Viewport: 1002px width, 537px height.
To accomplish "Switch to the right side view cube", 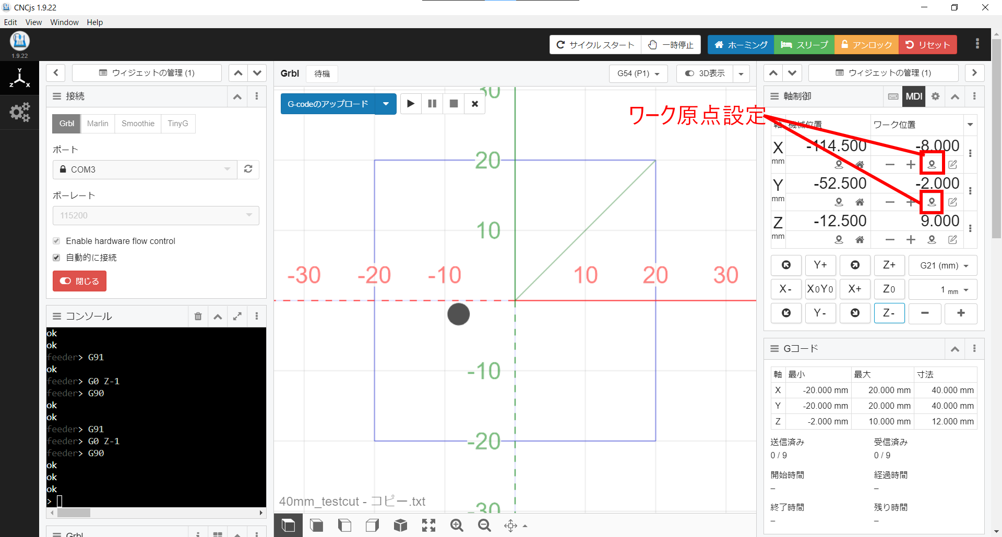I will pyautogui.click(x=373, y=525).
